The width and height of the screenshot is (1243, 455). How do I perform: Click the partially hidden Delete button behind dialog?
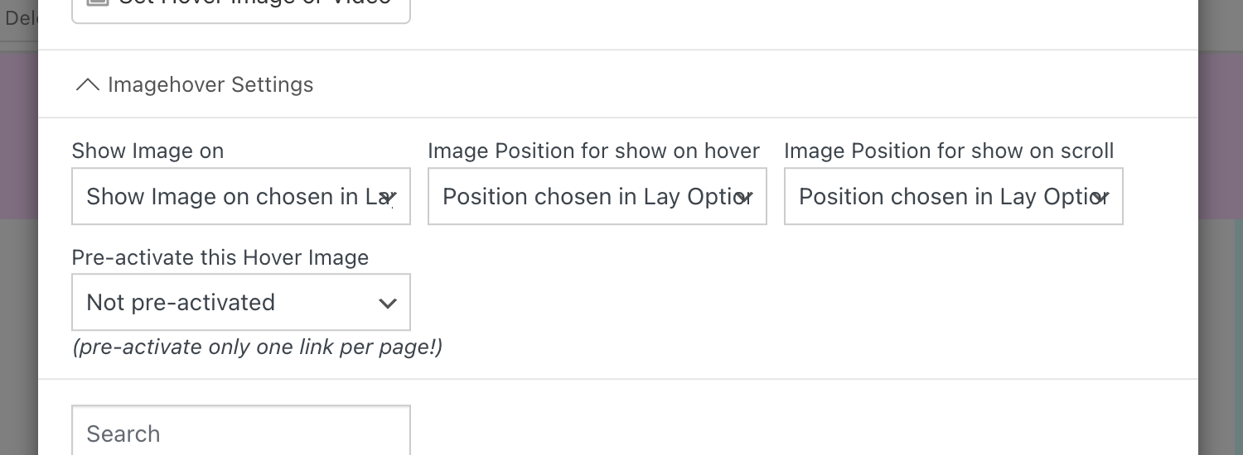18,17
